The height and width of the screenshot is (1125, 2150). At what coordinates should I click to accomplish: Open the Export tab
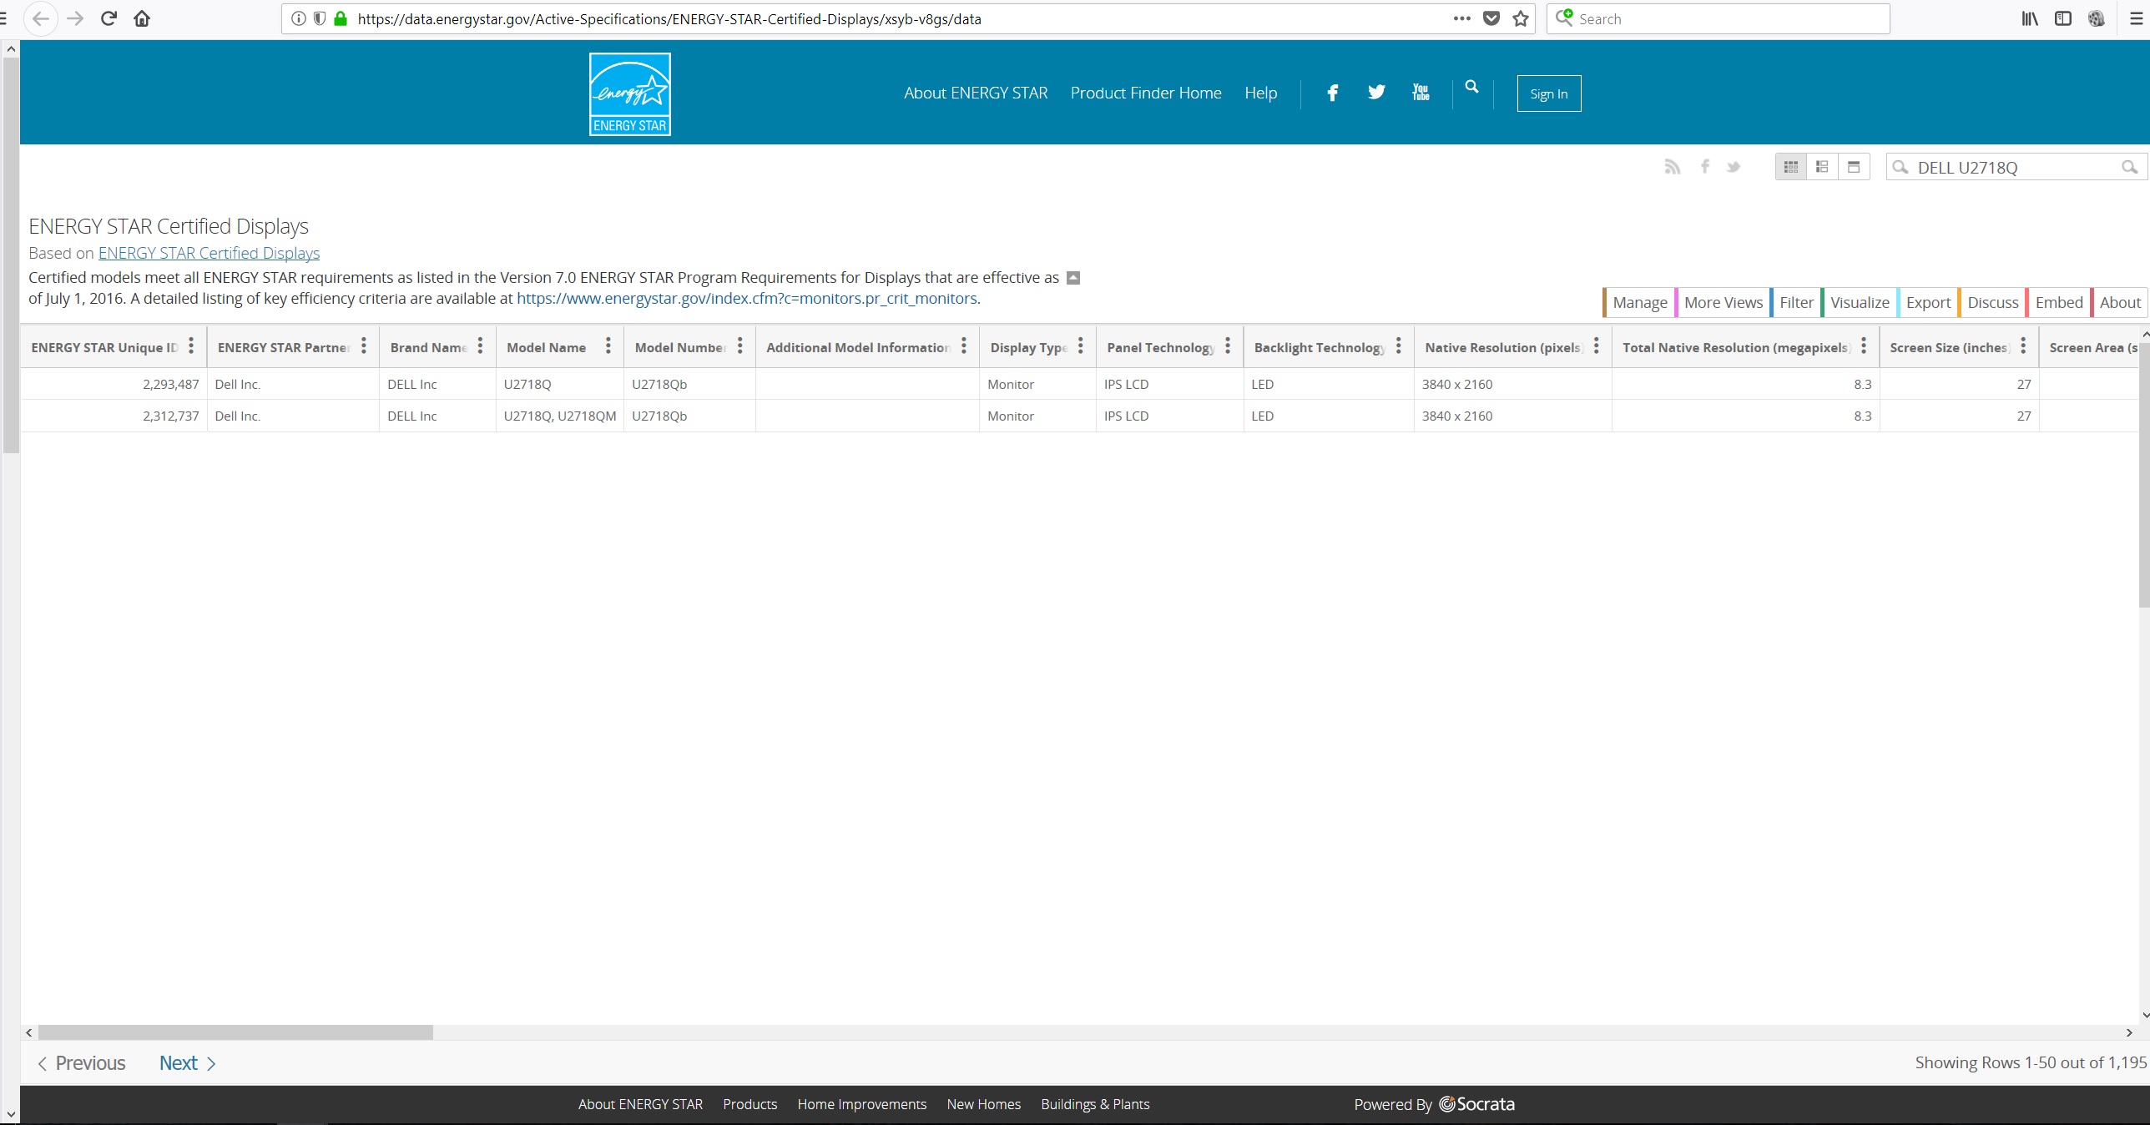click(x=1927, y=302)
